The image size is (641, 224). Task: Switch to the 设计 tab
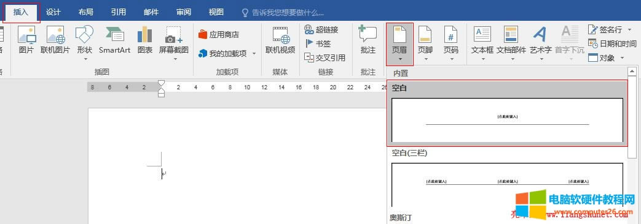[x=53, y=12]
